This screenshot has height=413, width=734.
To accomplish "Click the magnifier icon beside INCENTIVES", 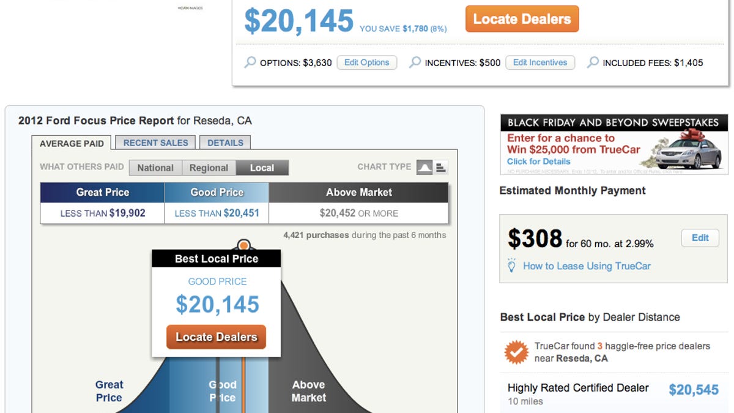I will [415, 62].
